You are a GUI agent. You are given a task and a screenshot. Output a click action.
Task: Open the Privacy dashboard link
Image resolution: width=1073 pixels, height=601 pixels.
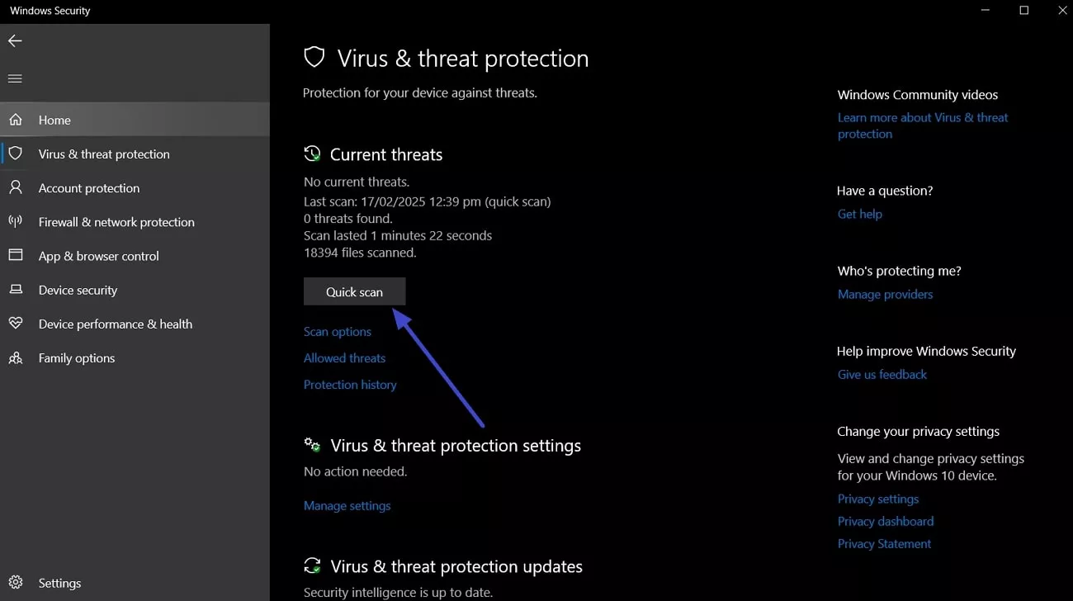[x=885, y=521]
